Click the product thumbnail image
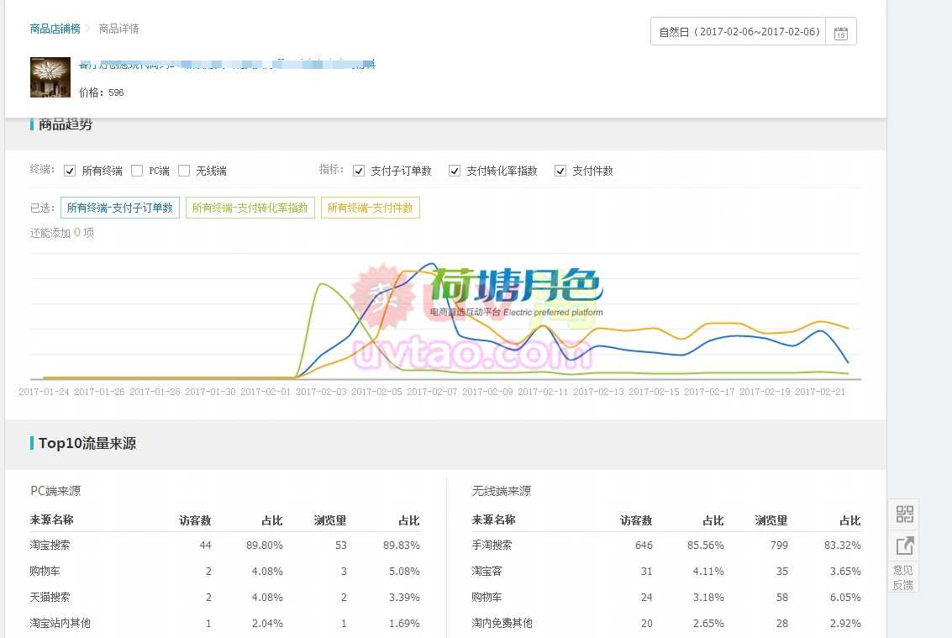This screenshot has width=952, height=638. pos(50,77)
